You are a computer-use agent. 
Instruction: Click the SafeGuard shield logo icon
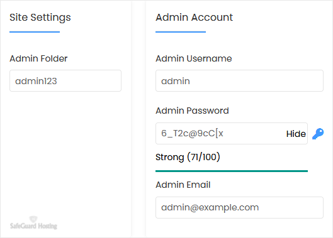click(33, 219)
